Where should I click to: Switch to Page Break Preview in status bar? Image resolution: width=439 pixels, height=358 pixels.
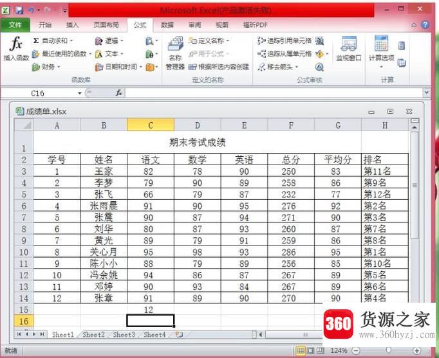tap(320, 350)
